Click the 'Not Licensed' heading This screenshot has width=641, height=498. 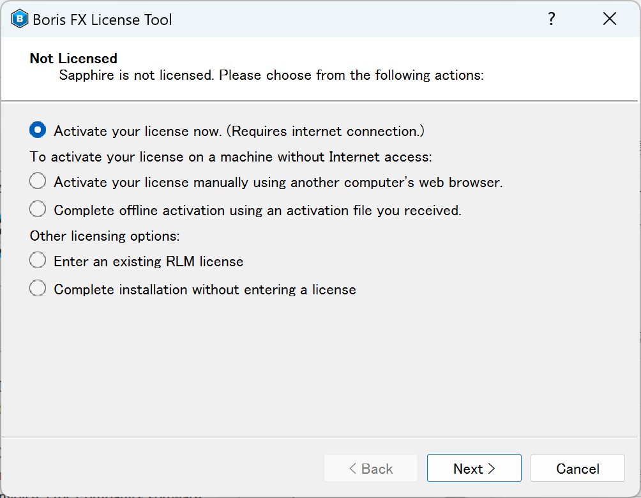click(x=73, y=59)
